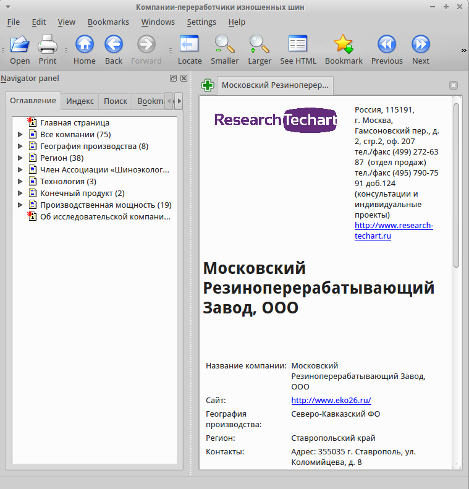Make text Larger with magnifier icon
This screenshot has width=469, height=489.
pos(260,49)
